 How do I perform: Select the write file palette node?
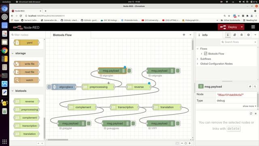pyautogui.click(x=26, y=64)
